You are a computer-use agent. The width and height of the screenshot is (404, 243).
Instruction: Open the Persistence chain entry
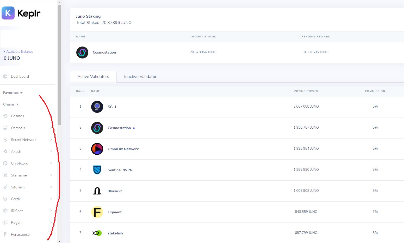(20, 234)
